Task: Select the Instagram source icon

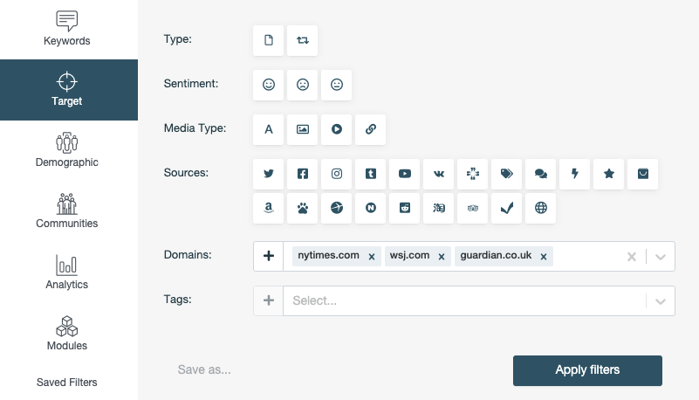Action: coord(337,175)
